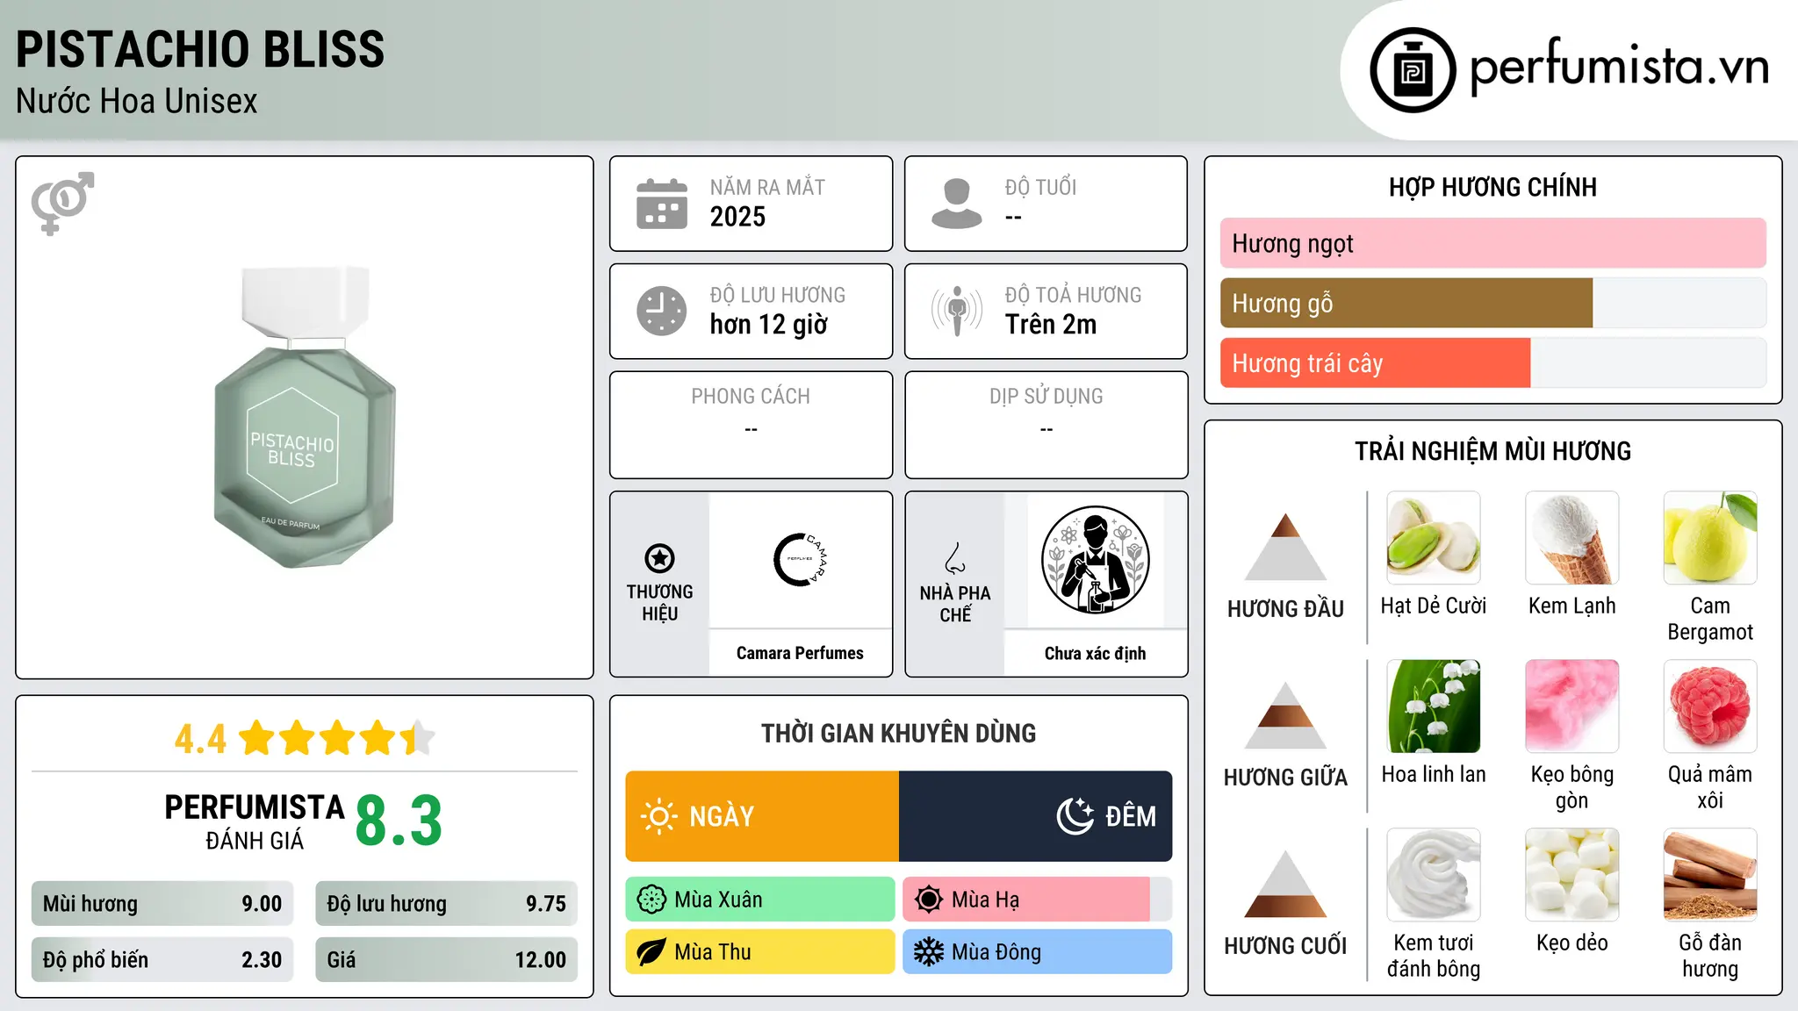Click the flower icon for Mùa Xuân
The width and height of the screenshot is (1798, 1011).
[x=651, y=900]
